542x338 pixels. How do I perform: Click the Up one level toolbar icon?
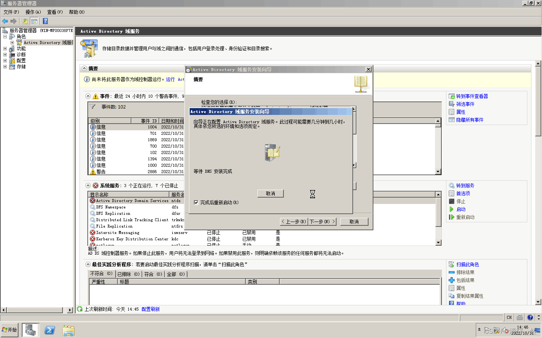pos(25,21)
